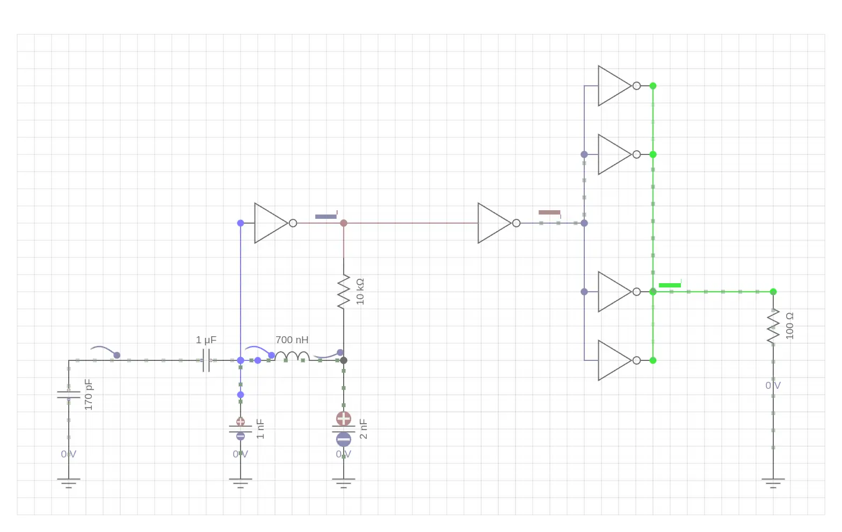Click the reddish marker after the middle inverter

(x=549, y=212)
